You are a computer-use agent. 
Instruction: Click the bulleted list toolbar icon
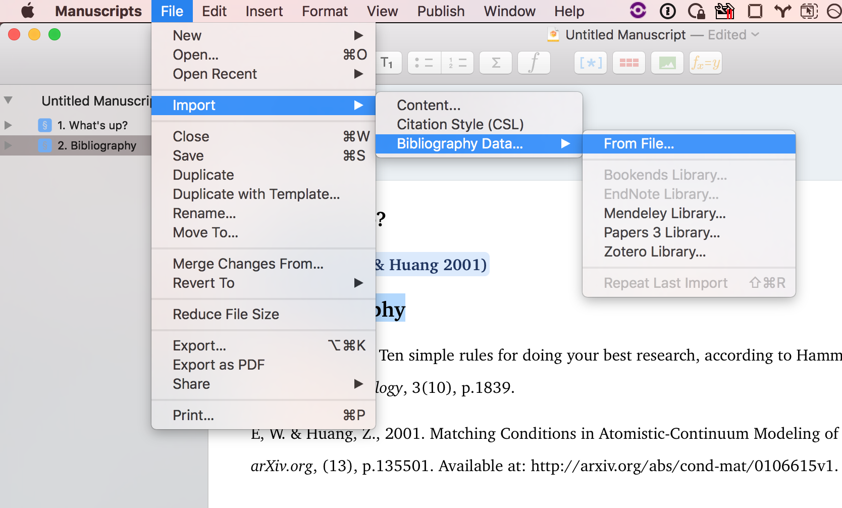click(424, 63)
